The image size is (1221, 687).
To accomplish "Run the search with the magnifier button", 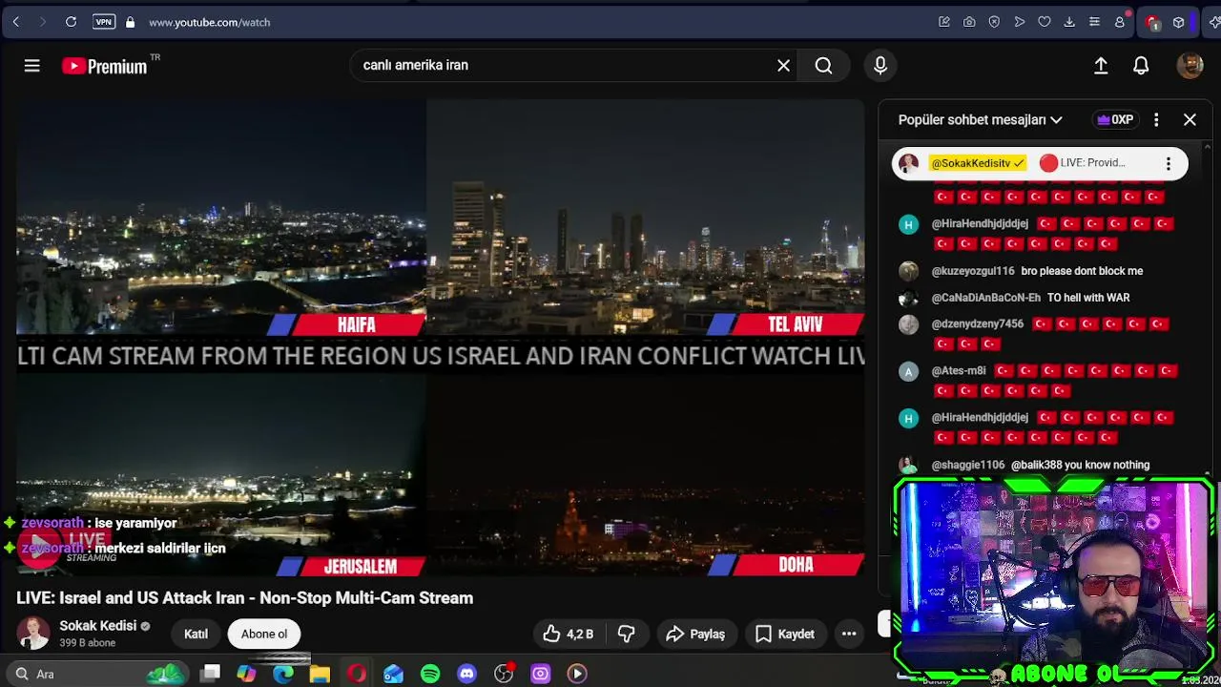I will (824, 65).
